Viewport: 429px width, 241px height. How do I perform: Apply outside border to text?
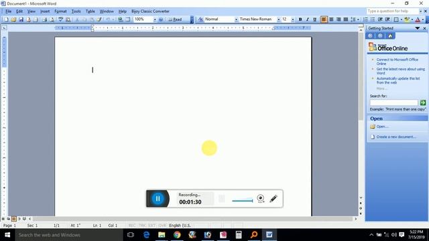pos(396,19)
